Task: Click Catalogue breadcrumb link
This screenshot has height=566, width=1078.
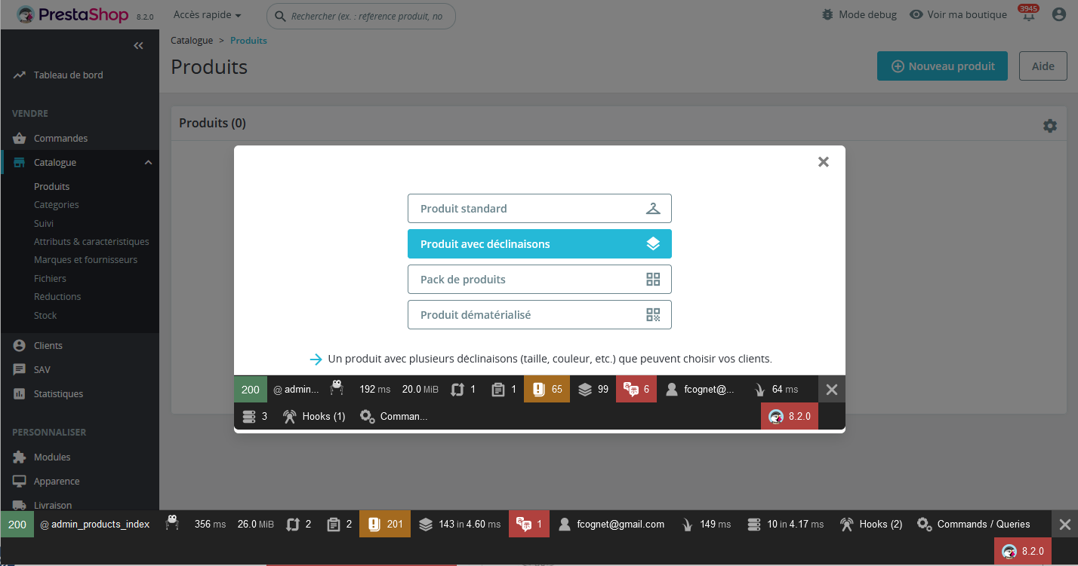Action: (192, 41)
